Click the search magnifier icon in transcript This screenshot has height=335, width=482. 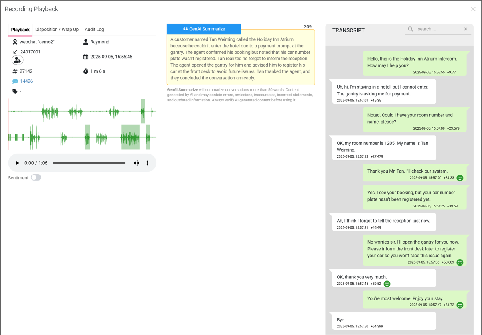tap(410, 29)
